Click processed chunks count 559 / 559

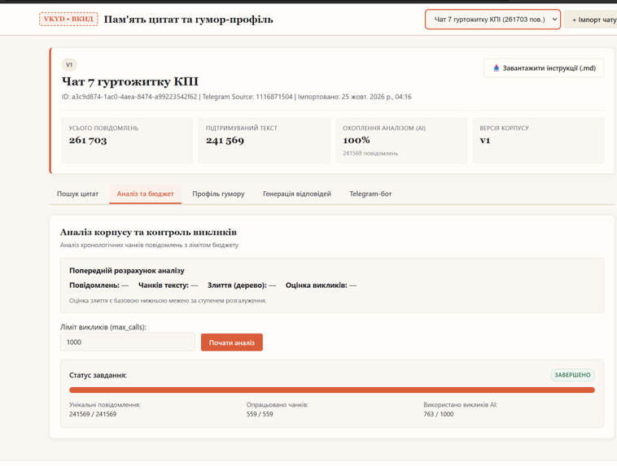(260, 414)
